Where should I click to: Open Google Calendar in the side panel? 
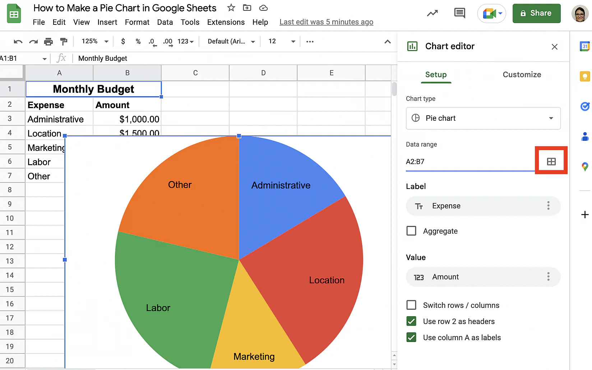coord(585,46)
